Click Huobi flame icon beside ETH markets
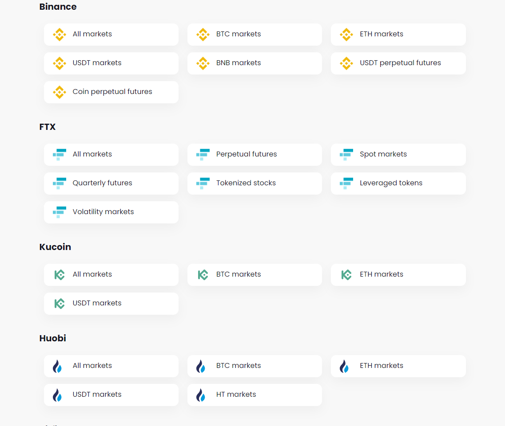Screen dimensions: 505x426 pyautogui.click(x=344, y=366)
